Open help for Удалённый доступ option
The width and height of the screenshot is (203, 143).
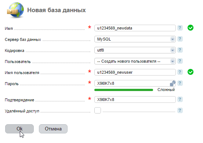pyautogui.click(x=180, y=110)
